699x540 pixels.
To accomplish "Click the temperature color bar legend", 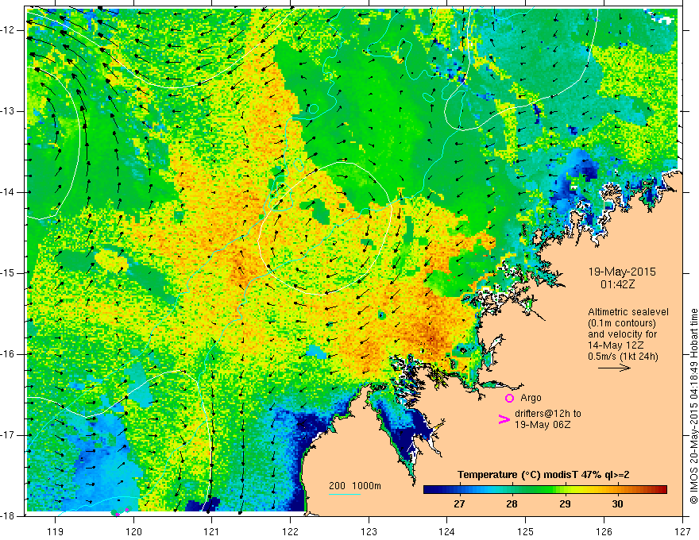I will point(545,490).
